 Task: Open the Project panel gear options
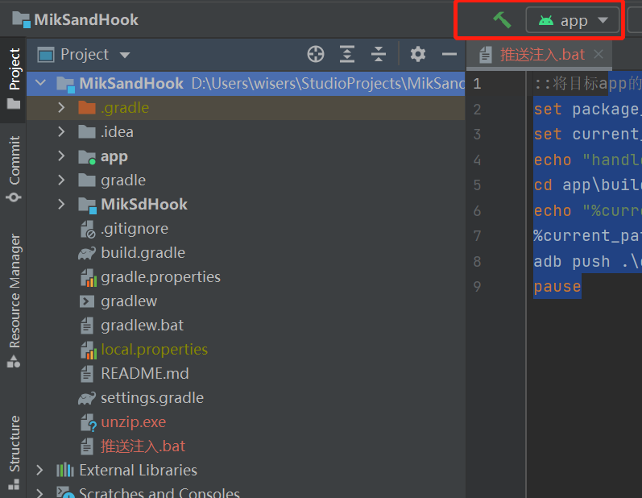418,54
